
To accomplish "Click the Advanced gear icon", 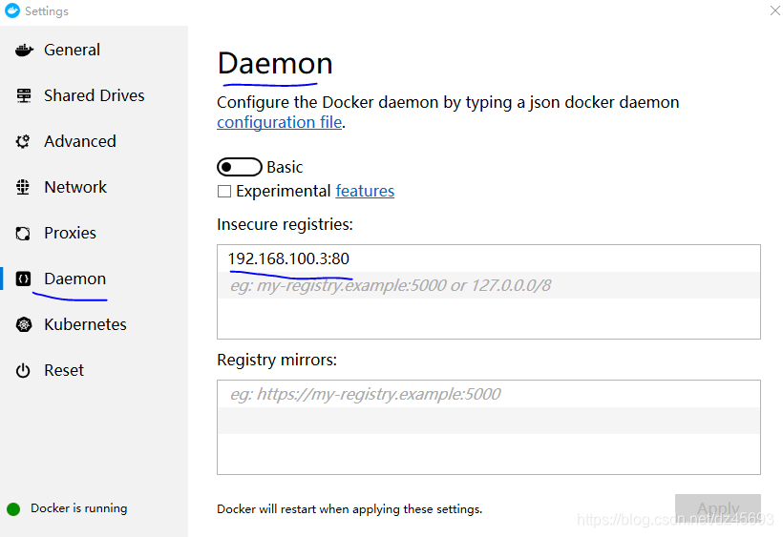I will pos(23,141).
